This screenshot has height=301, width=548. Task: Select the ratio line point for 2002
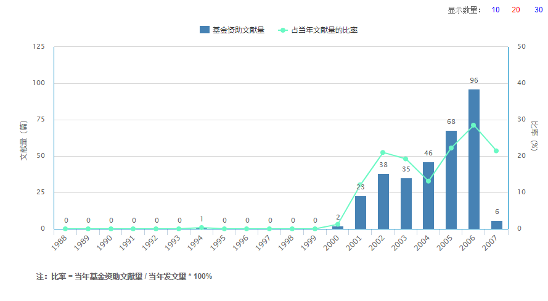(383, 152)
